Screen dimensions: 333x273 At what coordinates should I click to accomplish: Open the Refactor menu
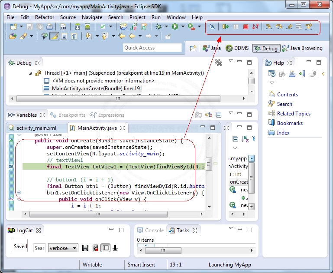click(45, 17)
